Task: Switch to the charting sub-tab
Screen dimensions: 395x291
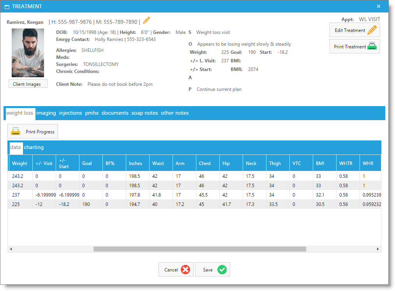Action: click(34, 147)
